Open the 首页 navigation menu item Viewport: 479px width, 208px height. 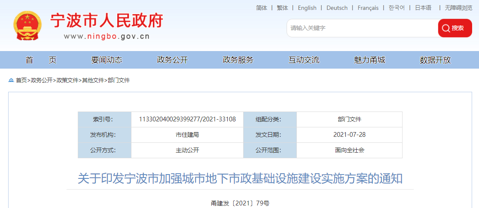pyautogui.click(x=41, y=60)
